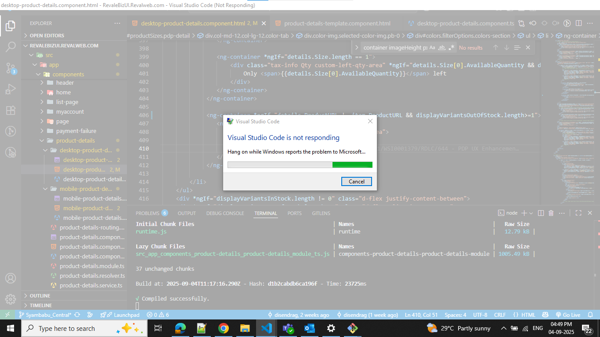Open the product-details-template.component.html editor tab
Screen dimensions: 600x337
pos(337,23)
